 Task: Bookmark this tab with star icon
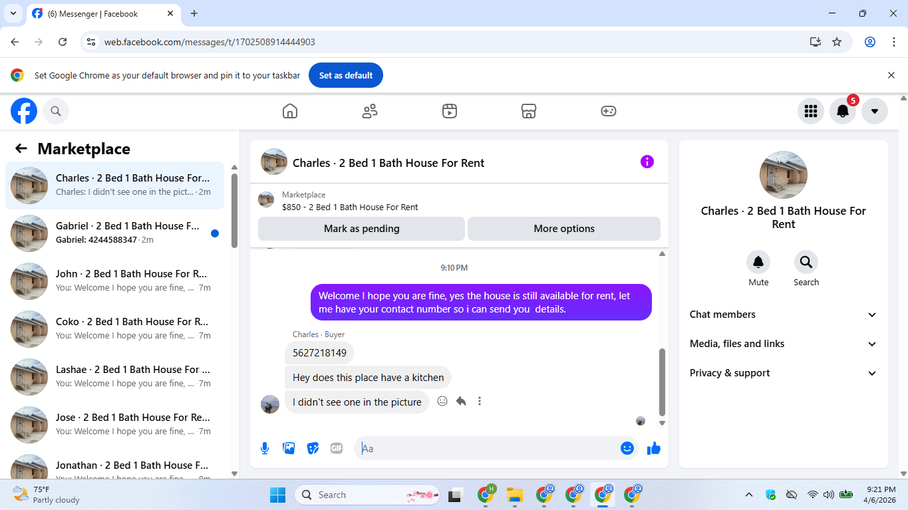tap(837, 42)
